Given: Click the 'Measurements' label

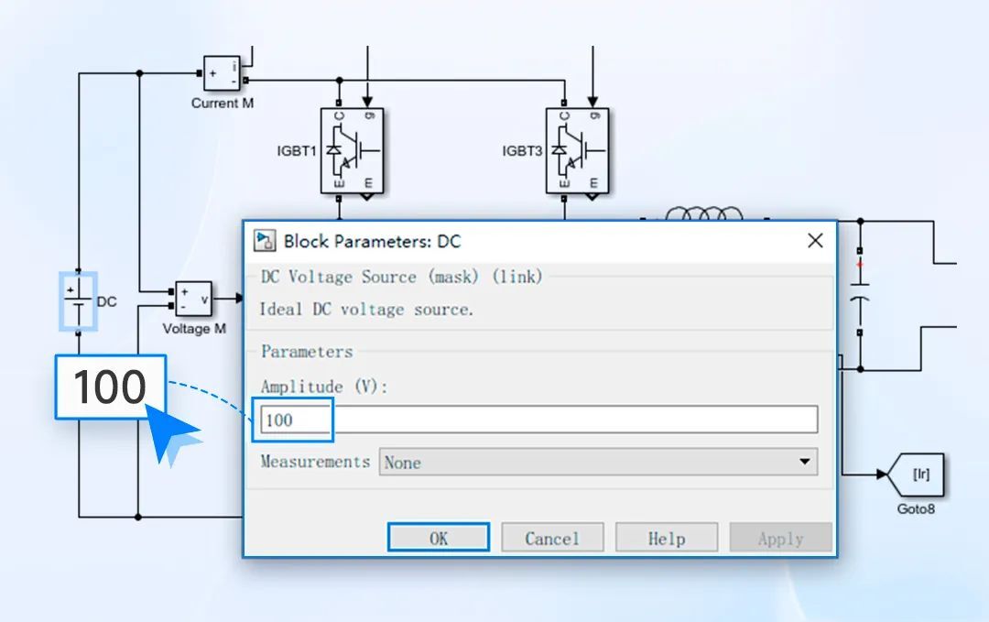Looking at the screenshot, I should [x=315, y=461].
